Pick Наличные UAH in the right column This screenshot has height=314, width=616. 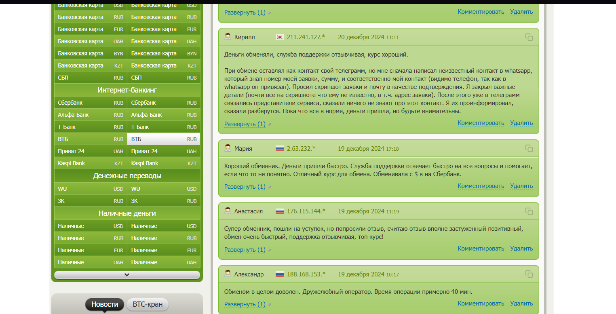pos(164,262)
